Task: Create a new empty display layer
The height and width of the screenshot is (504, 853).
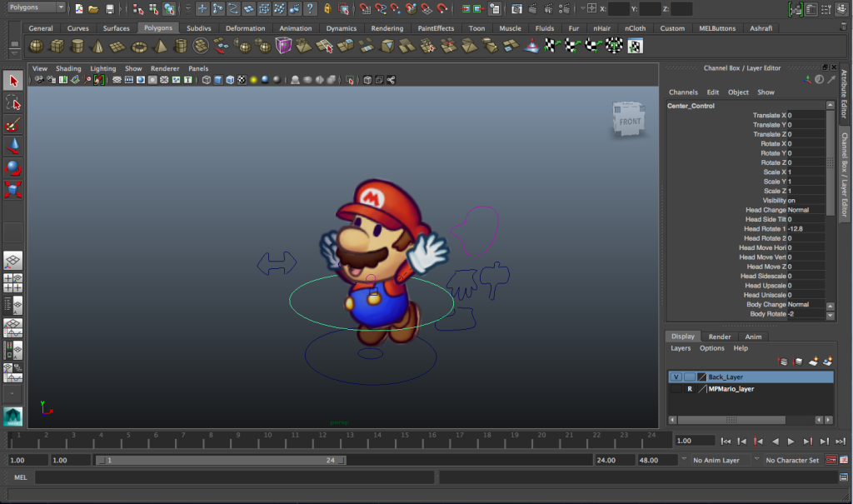Action: (x=813, y=362)
